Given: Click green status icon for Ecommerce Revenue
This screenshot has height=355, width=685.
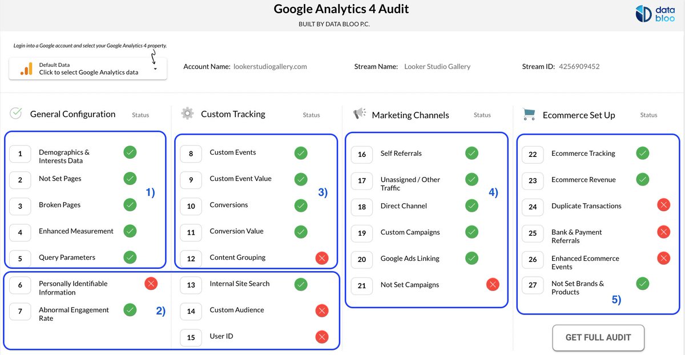Looking at the screenshot, I should [643, 179].
